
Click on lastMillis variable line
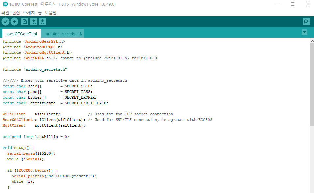click(x=36, y=137)
